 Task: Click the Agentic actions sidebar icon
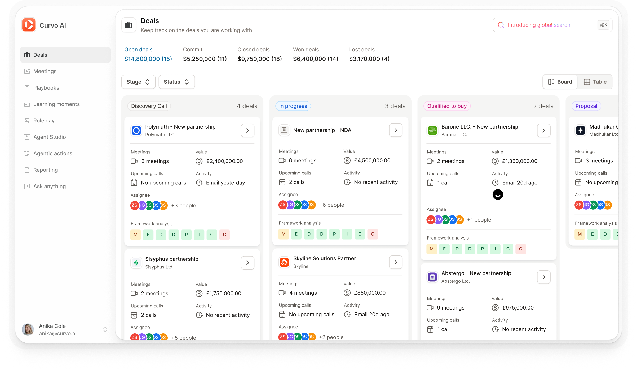[x=27, y=153]
